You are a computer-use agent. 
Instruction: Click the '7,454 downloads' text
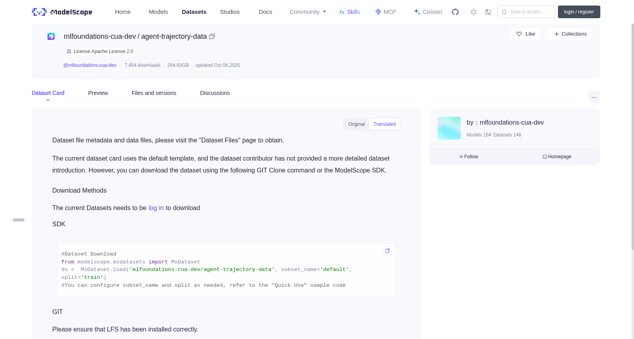coord(143,65)
